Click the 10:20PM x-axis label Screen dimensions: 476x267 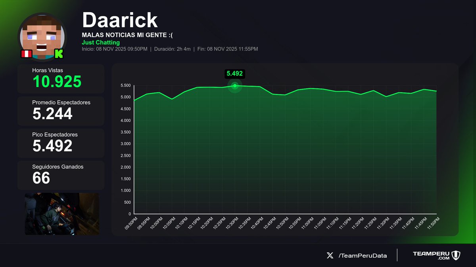click(x=206, y=223)
